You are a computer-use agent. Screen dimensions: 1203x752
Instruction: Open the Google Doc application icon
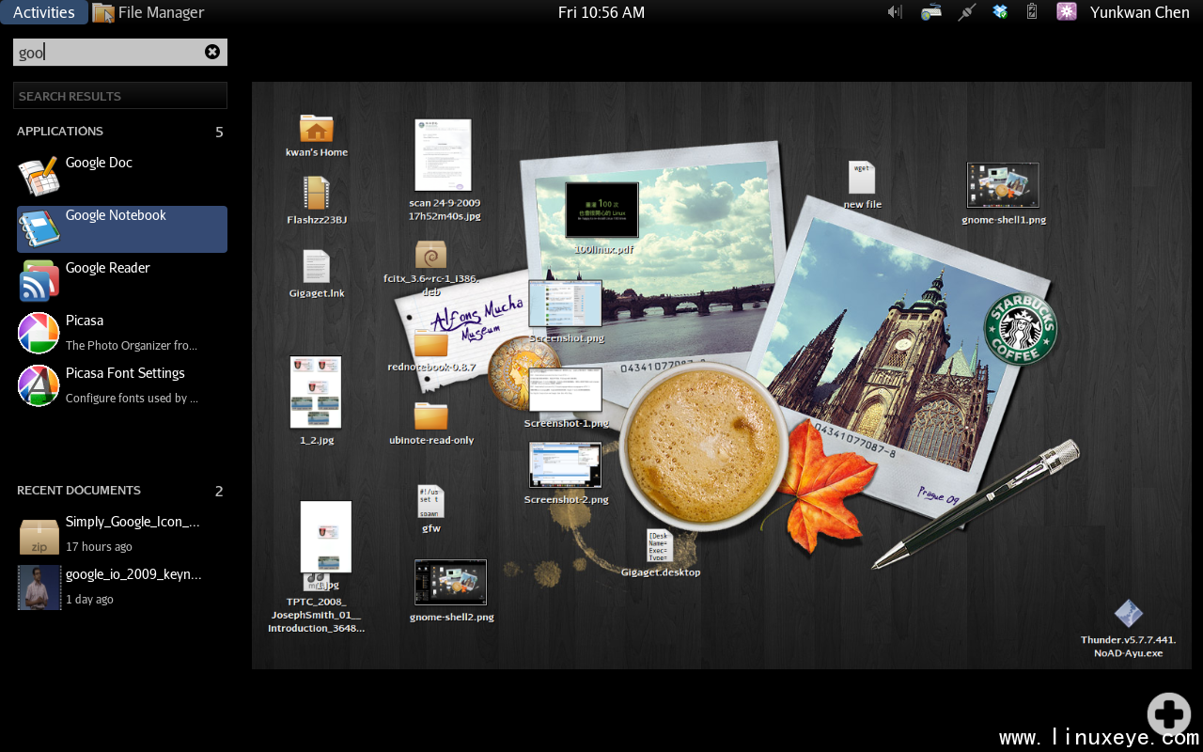[39, 177]
